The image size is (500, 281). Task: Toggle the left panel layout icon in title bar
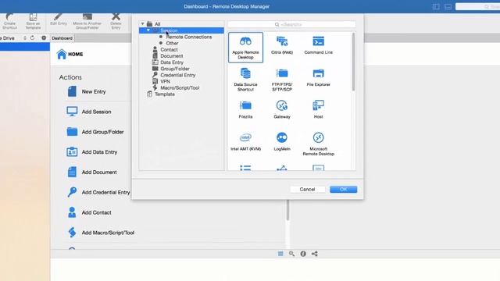click(x=436, y=7)
